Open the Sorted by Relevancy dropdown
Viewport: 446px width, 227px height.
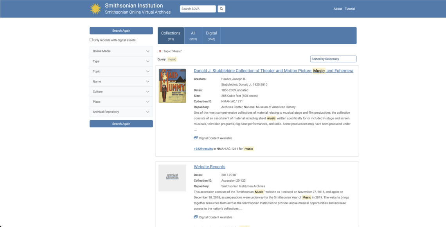[x=333, y=59]
